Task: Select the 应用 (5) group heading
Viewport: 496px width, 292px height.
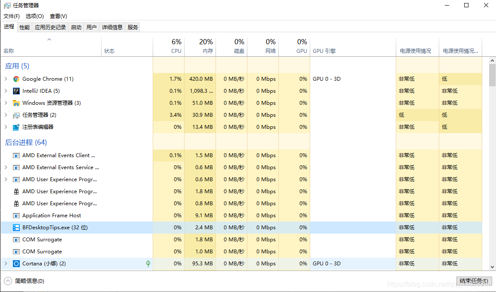Action: 17,66
